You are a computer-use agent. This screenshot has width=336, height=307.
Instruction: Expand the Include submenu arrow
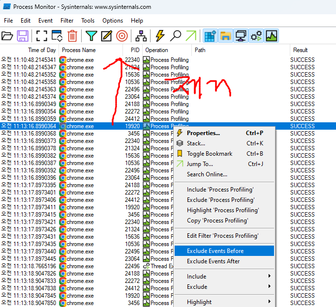pyautogui.click(x=270, y=276)
